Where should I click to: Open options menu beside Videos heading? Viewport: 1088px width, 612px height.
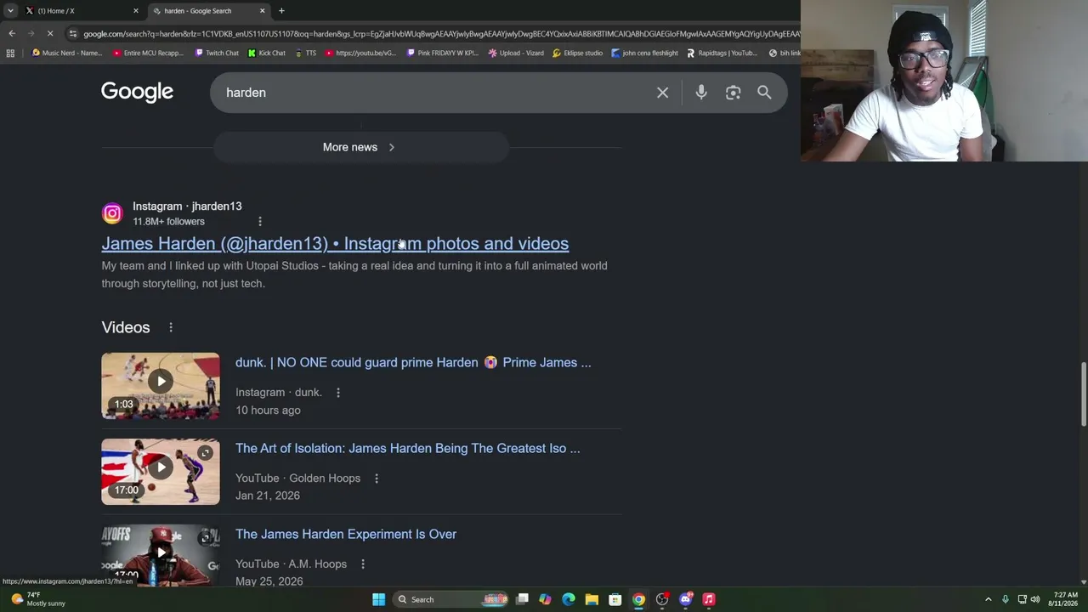(171, 327)
